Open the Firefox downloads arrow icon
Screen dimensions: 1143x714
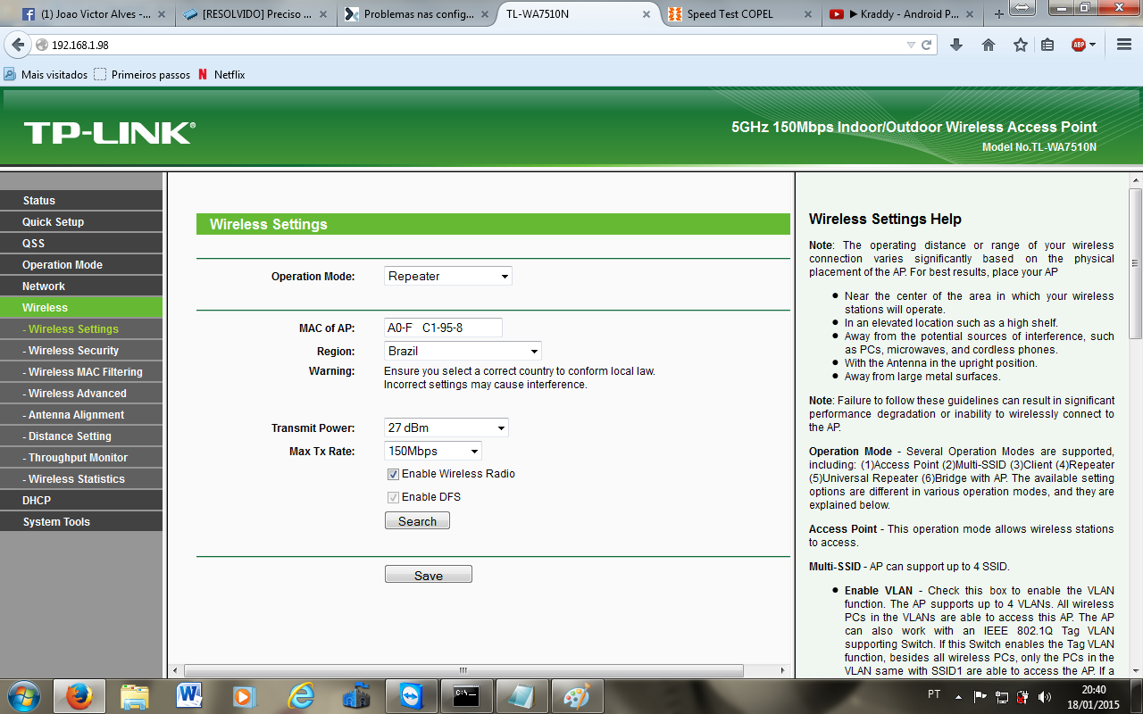[x=956, y=45]
